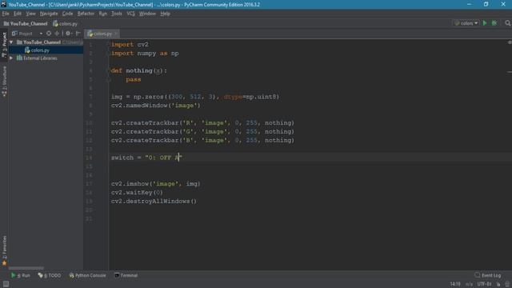512x288 pixels.
Task: Collapse the YouTube_Channel project folder
Action: pyautogui.click(x=11, y=42)
